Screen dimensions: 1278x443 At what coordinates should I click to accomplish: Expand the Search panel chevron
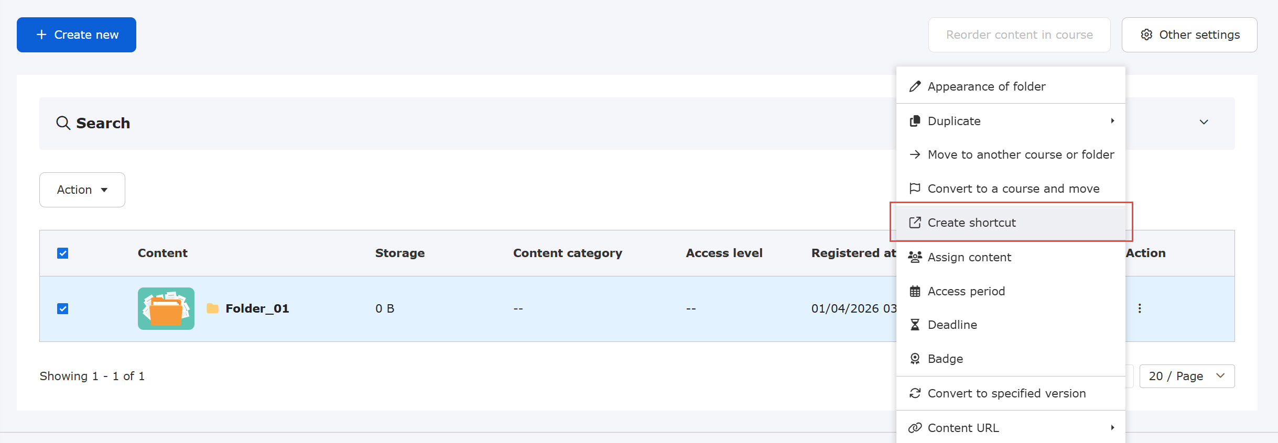(1204, 122)
